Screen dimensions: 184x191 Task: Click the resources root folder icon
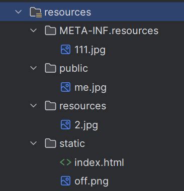36,13
